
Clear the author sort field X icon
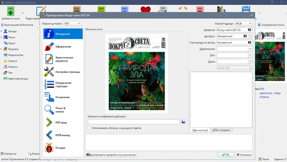coord(249,42)
